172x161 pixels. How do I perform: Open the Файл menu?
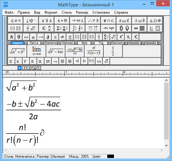coord(9,12)
